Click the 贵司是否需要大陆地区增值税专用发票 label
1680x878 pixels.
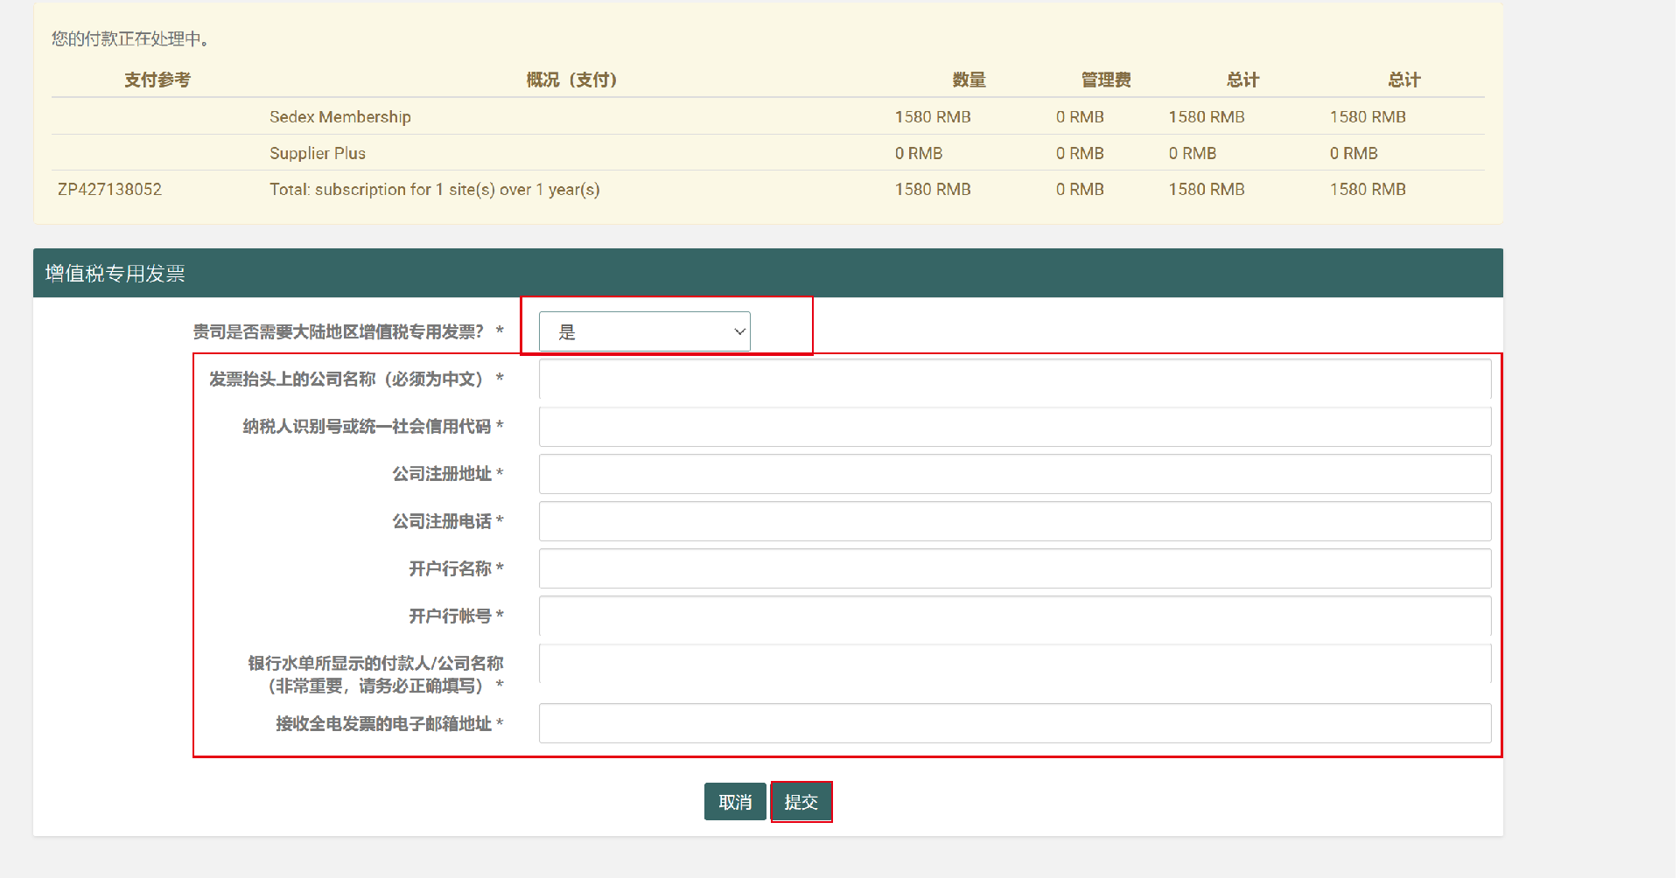347,331
